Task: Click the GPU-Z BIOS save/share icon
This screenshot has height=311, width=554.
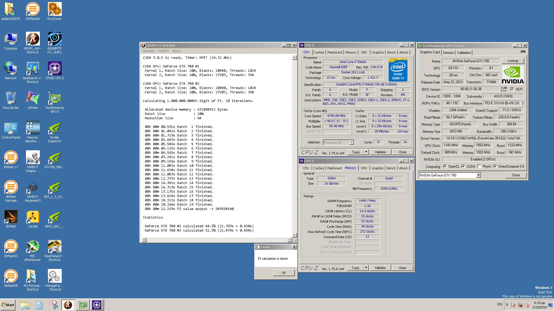Action: coord(504,89)
